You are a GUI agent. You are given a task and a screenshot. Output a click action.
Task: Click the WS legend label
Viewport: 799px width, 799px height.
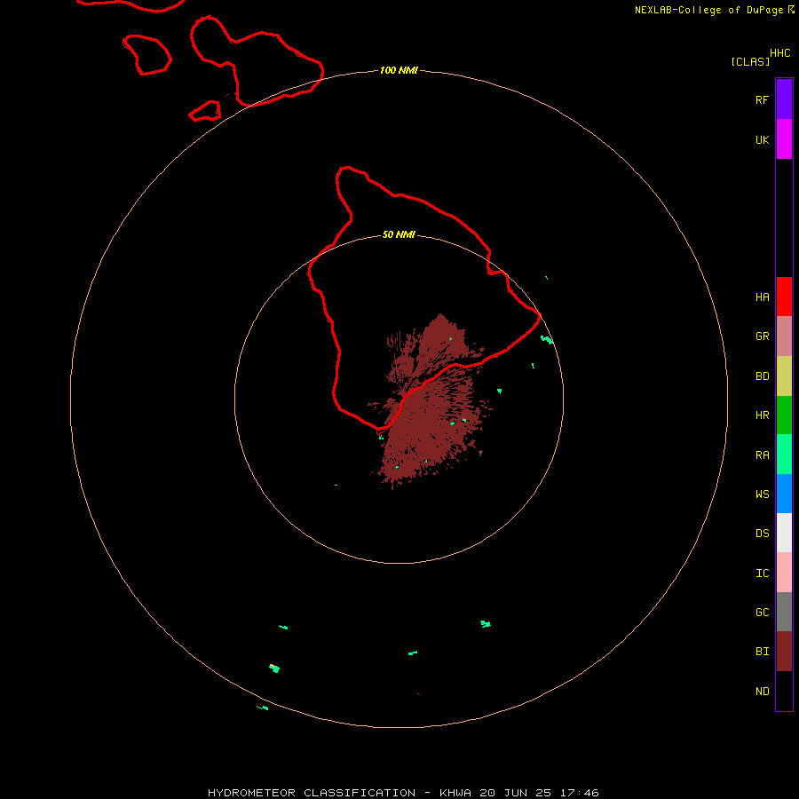click(x=762, y=494)
